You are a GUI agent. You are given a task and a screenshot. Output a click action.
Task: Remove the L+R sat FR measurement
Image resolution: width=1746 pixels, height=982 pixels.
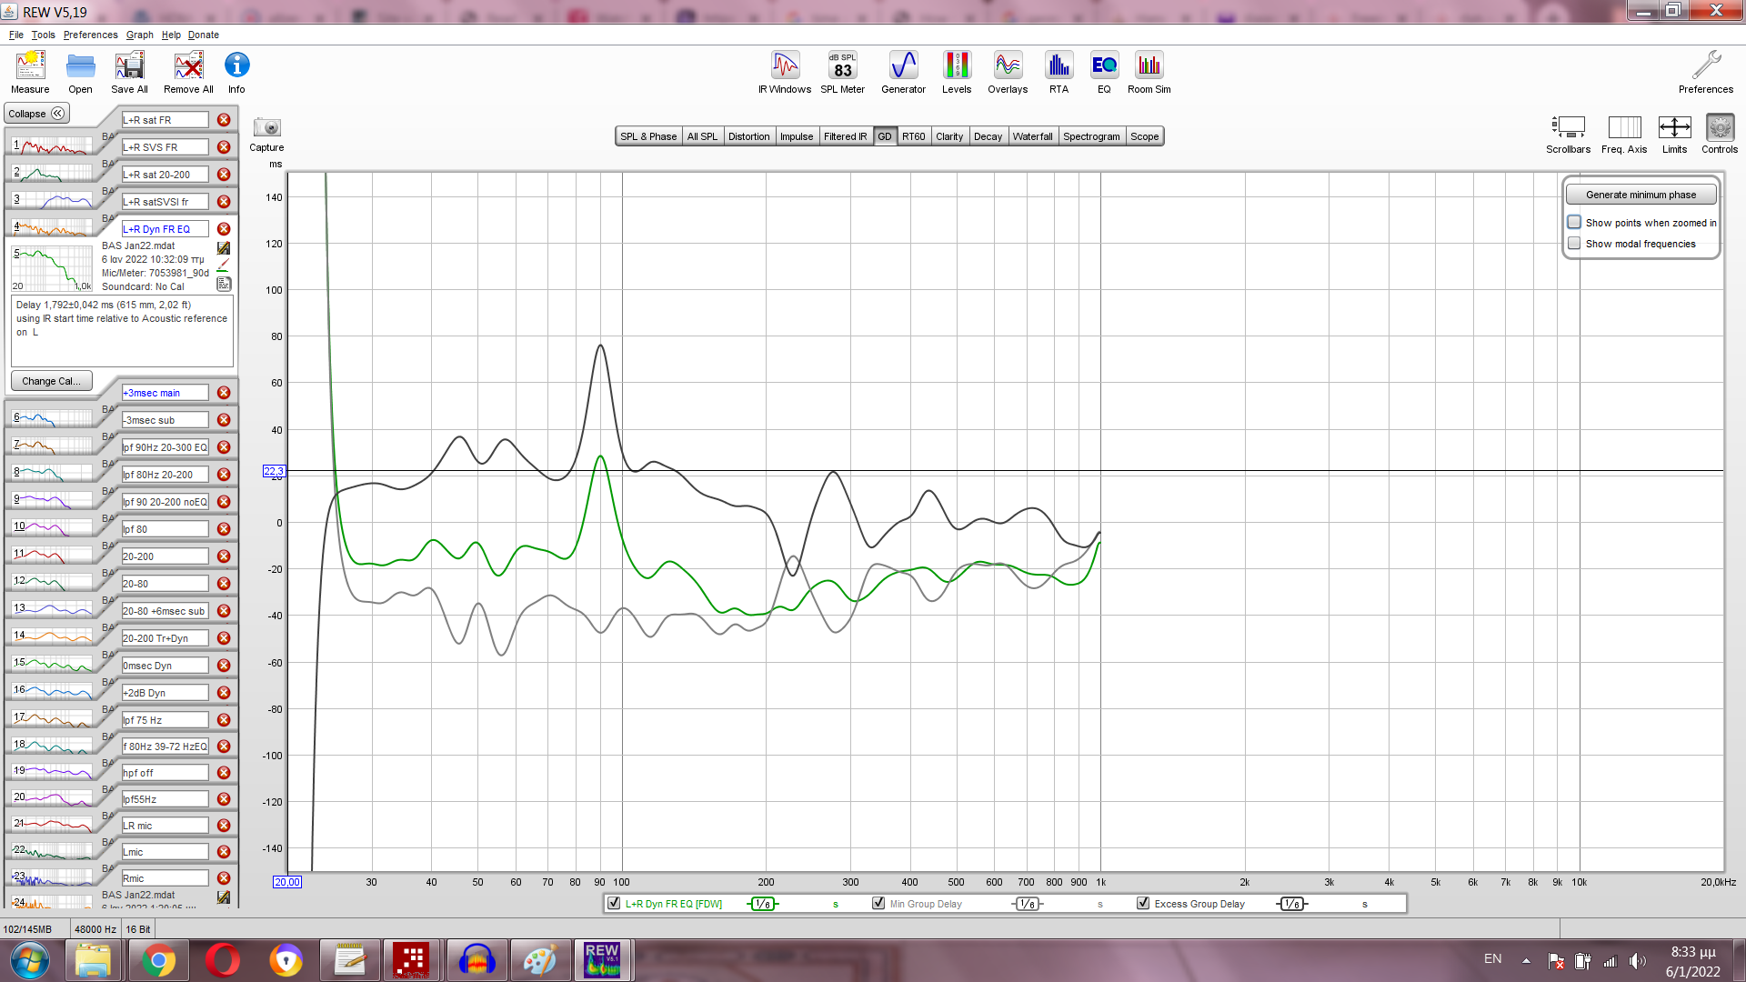pos(224,120)
